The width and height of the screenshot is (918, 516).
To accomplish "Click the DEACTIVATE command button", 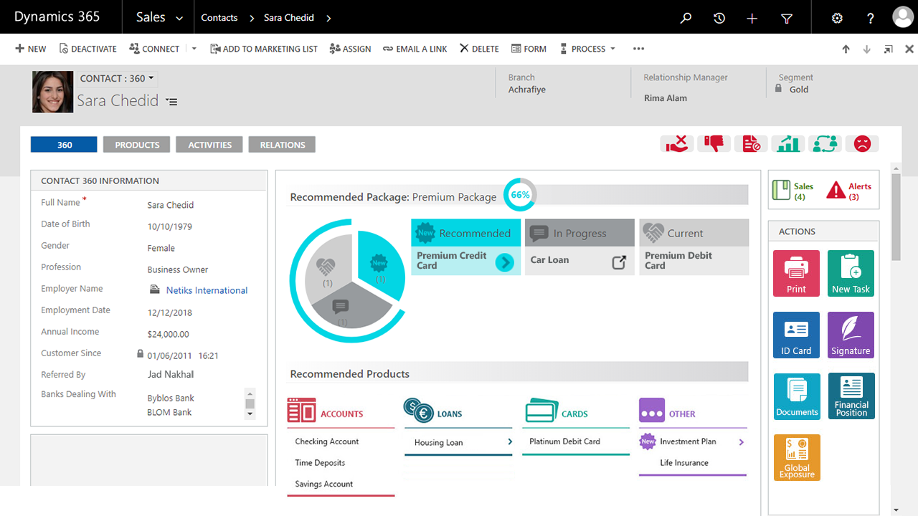I will (87, 49).
